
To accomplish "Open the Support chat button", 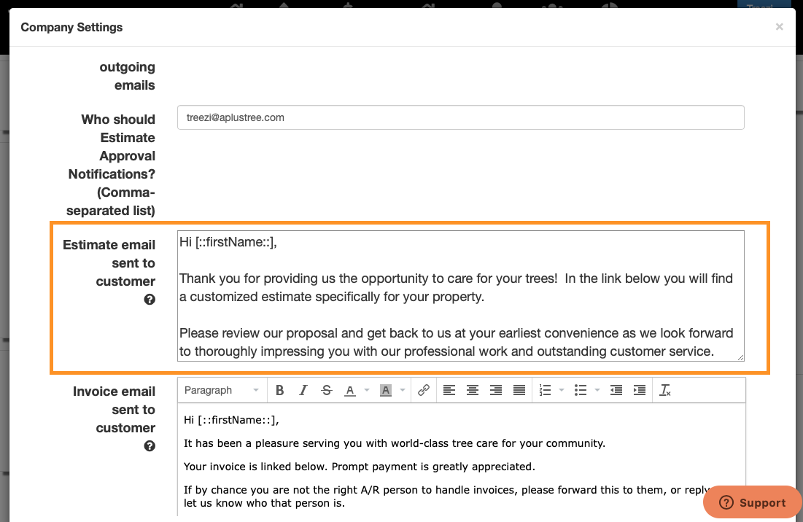I will pos(752,502).
